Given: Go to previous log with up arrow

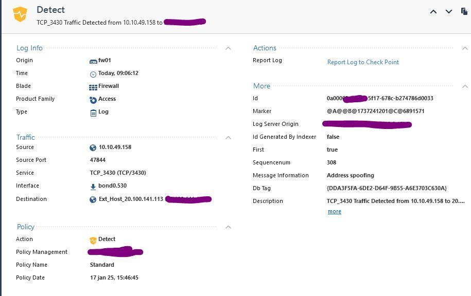Looking at the screenshot, I should (433, 12).
